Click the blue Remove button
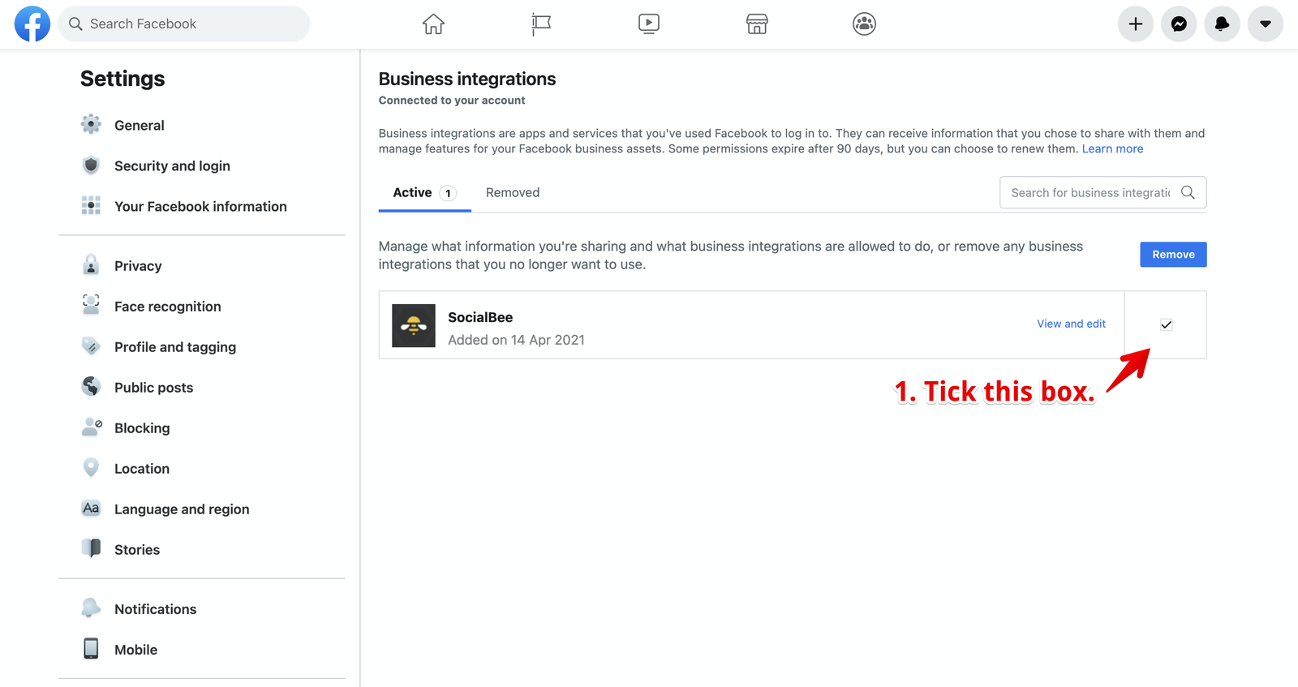This screenshot has height=687, width=1298. tap(1173, 255)
